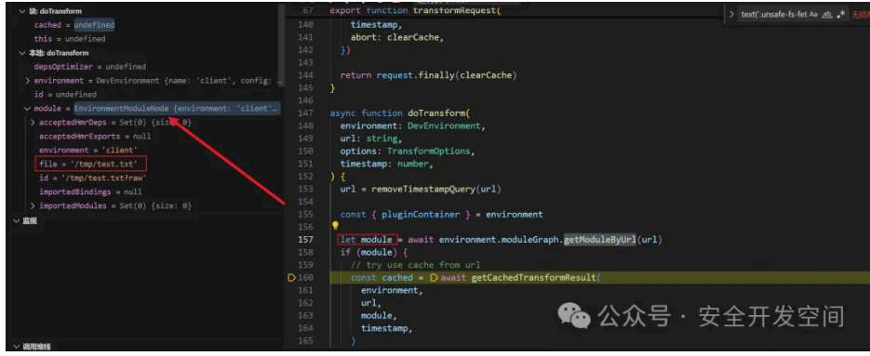Viewport: 870px width, 356px height.
Task: Collapse the 调用堆栈 call stack section
Action: click(x=16, y=347)
